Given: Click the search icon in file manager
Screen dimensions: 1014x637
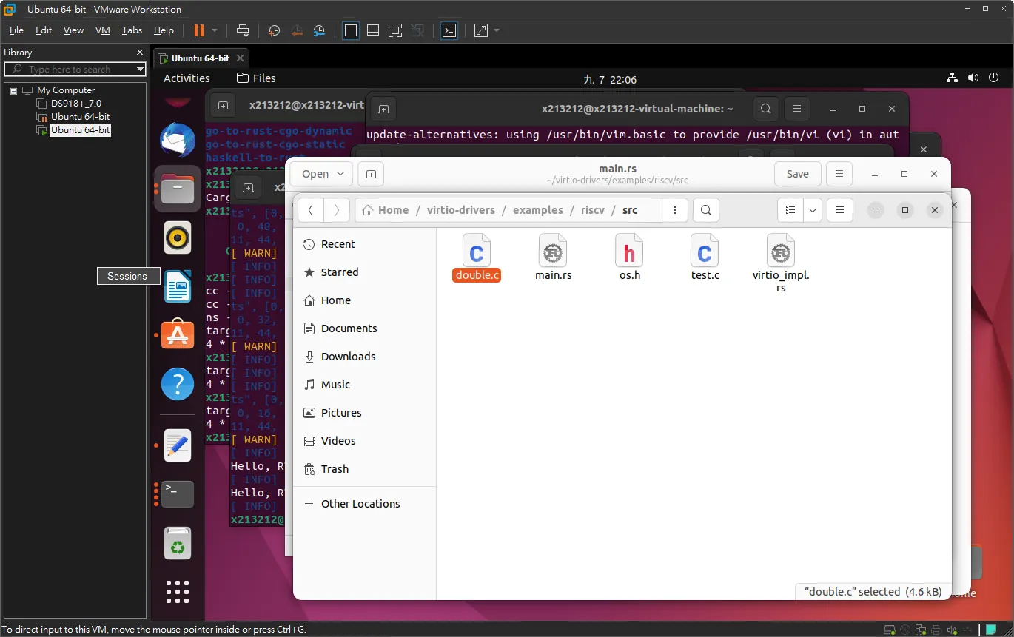Looking at the screenshot, I should pyautogui.click(x=706, y=210).
